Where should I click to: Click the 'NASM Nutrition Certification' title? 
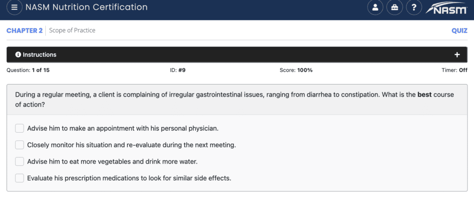(87, 7)
